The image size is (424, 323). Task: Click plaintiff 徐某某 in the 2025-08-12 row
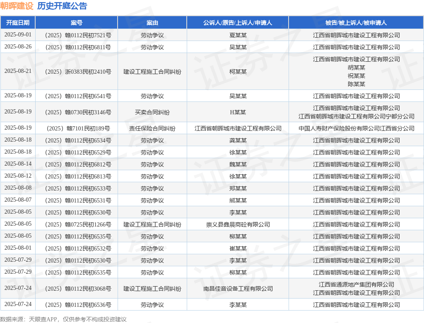pyautogui.click(x=238, y=176)
